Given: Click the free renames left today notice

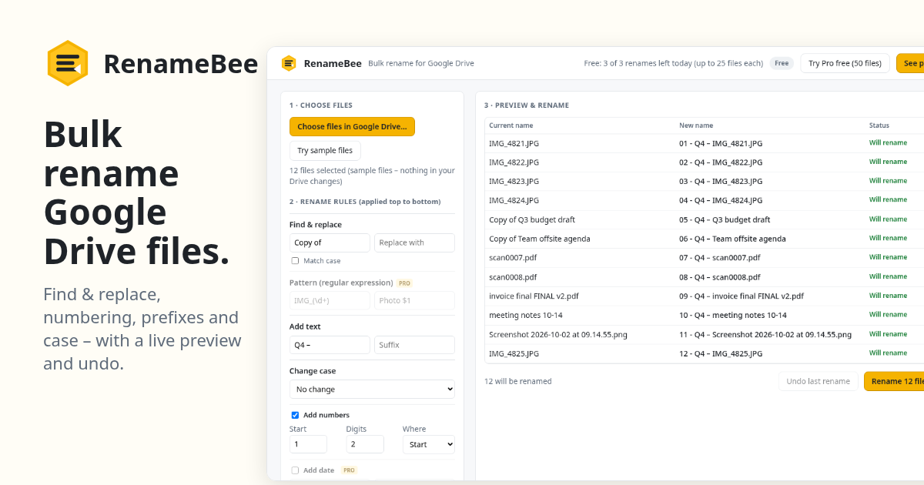Looking at the screenshot, I should 674,63.
